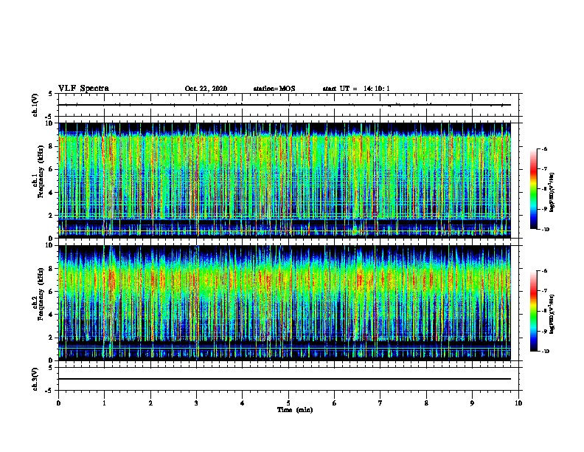This screenshot has height=452, width=584.
Task: Click the "station=MOS" header label
Action: (274, 89)
